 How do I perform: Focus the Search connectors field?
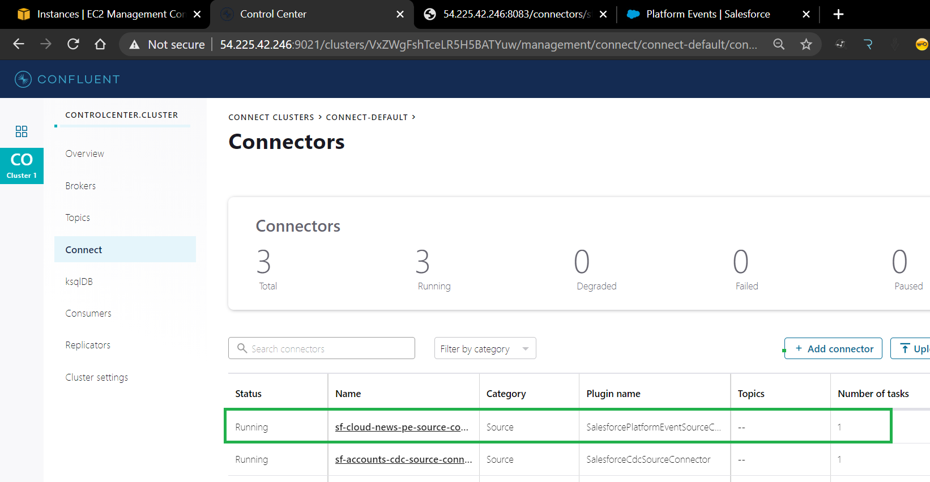[329, 349]
